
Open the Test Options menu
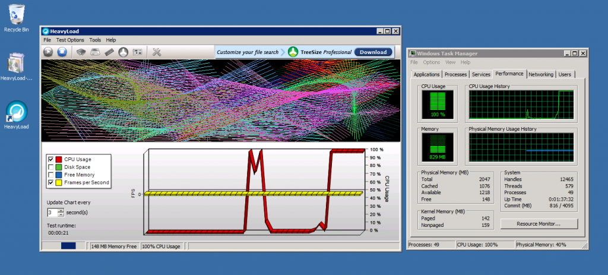[70, 40]
